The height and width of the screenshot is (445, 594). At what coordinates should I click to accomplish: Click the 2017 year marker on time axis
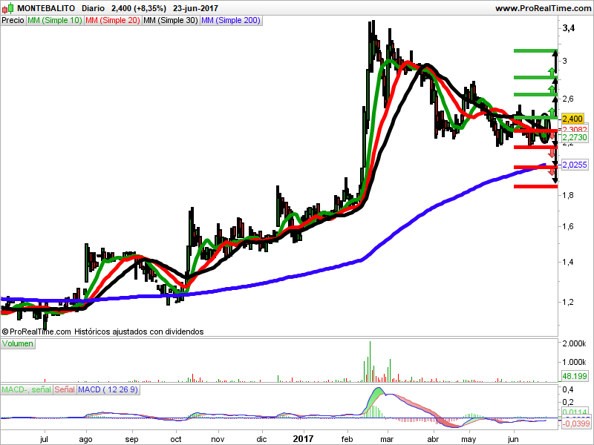302,438
